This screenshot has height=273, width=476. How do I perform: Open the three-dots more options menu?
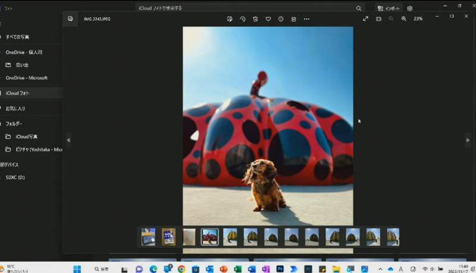coord(306,19)
